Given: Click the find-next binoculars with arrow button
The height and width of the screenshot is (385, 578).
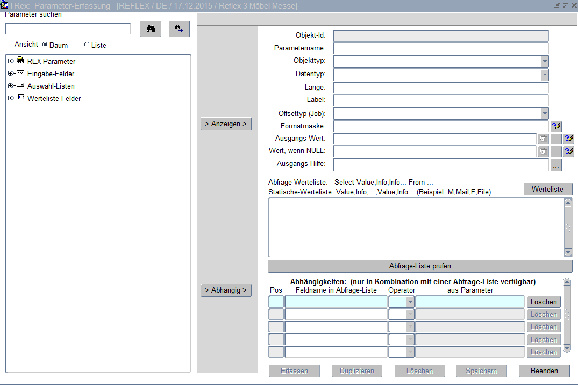Looking at the screenshot, I should click(179, 29).
